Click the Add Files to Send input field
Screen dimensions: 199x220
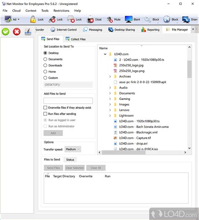(68, 101)
